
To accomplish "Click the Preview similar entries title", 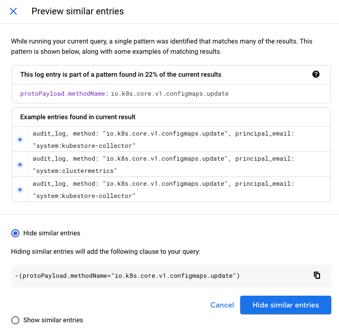I will pyautogui.click(x=78, y=11).
